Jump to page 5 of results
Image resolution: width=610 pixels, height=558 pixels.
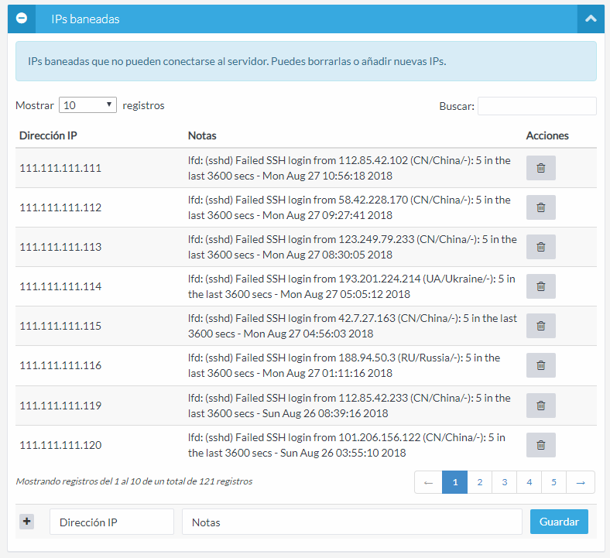click(x=553, y=482)
